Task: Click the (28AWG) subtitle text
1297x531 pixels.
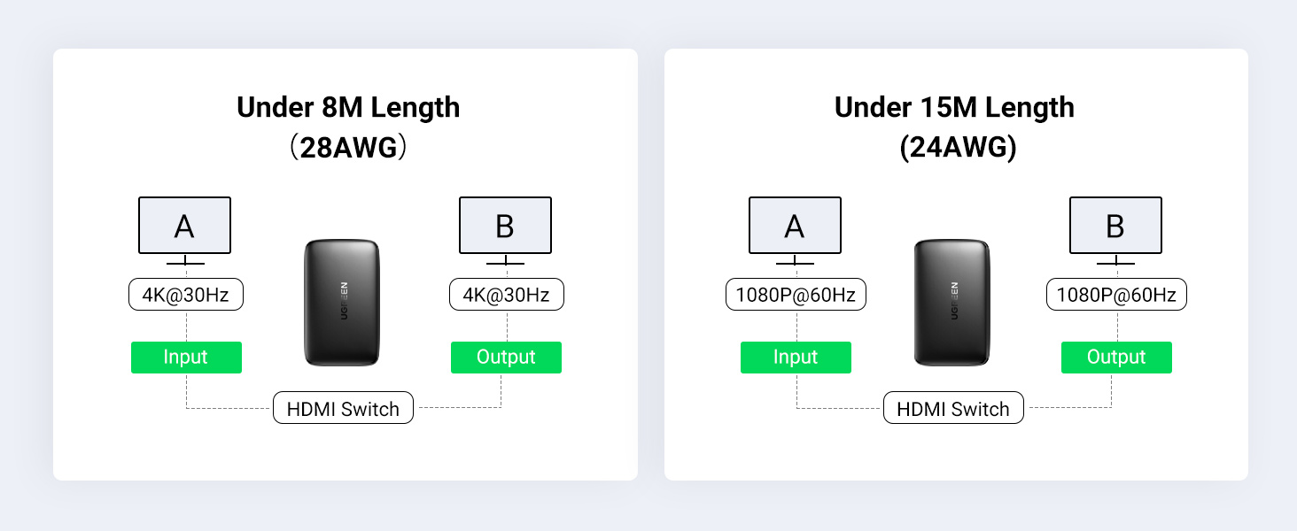Action: point(348,147)
